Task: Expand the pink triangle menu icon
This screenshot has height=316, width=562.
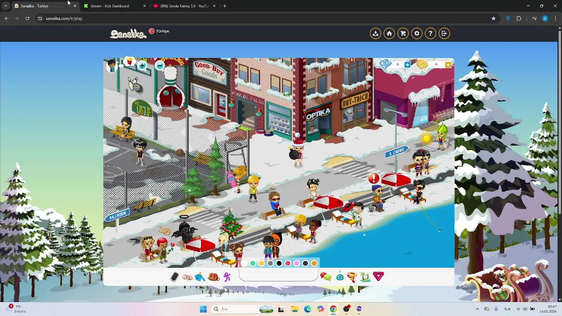Action: [x=378, y=276]
